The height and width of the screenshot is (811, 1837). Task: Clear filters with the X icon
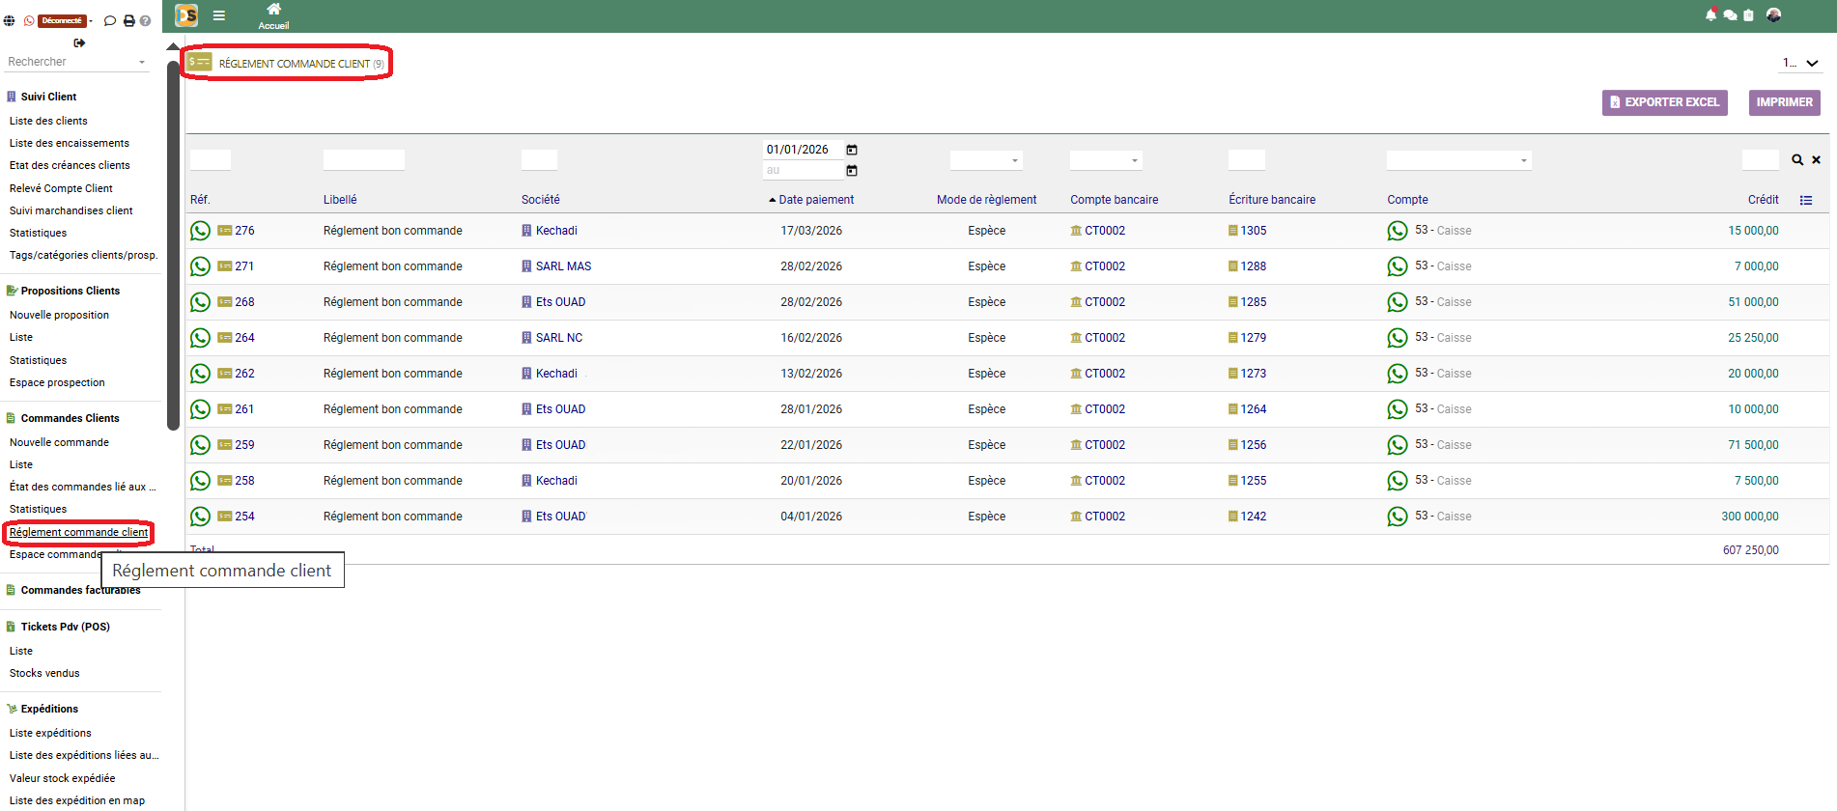(x=1816, y=160)
